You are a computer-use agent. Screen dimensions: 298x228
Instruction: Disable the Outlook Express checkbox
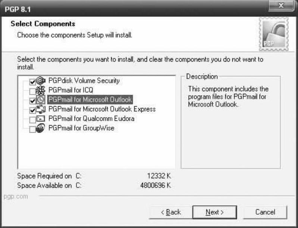tap(32, 110)
